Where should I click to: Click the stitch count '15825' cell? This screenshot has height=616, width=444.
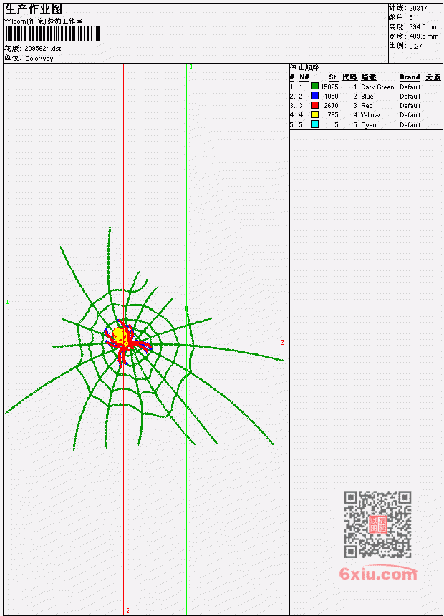point(329,87)
